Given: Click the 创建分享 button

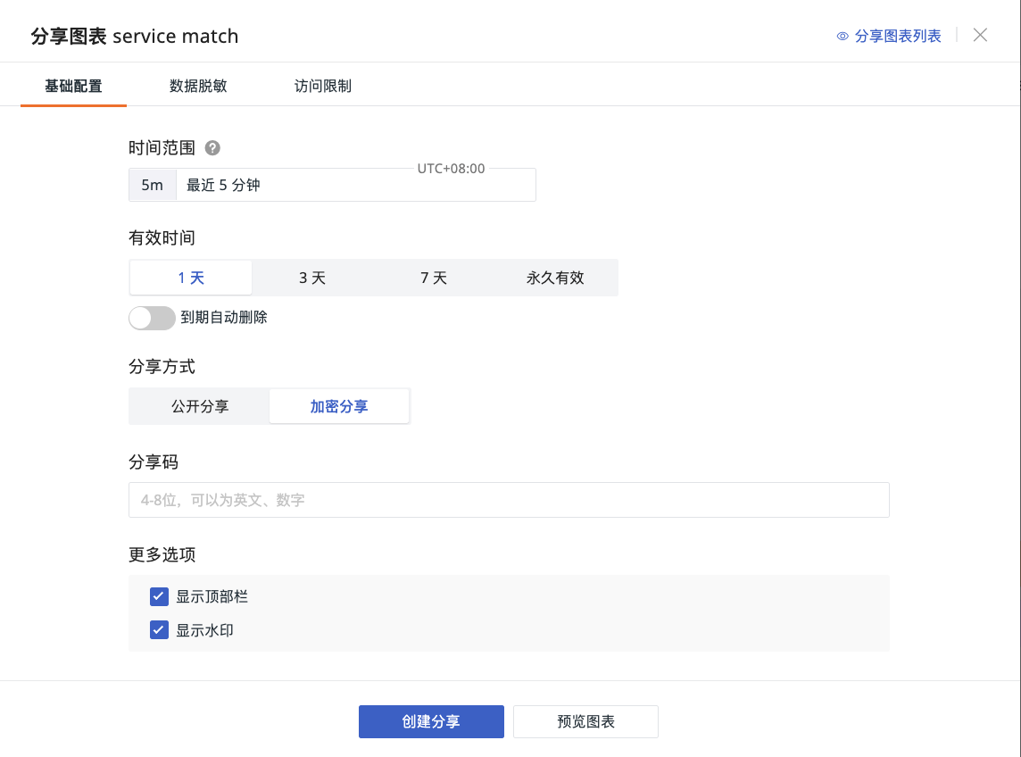Looking at the screenshot, I should [431, 721].
